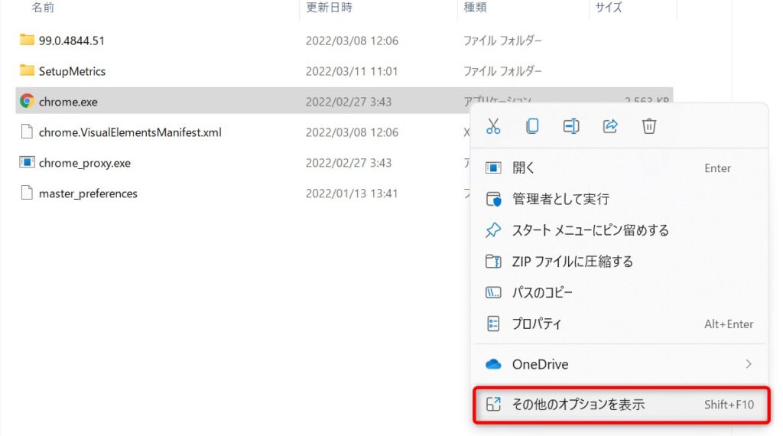Viewport: 783px width, 436px height.
Task: Click the Share icon in context menu
Action: (610, 126)
